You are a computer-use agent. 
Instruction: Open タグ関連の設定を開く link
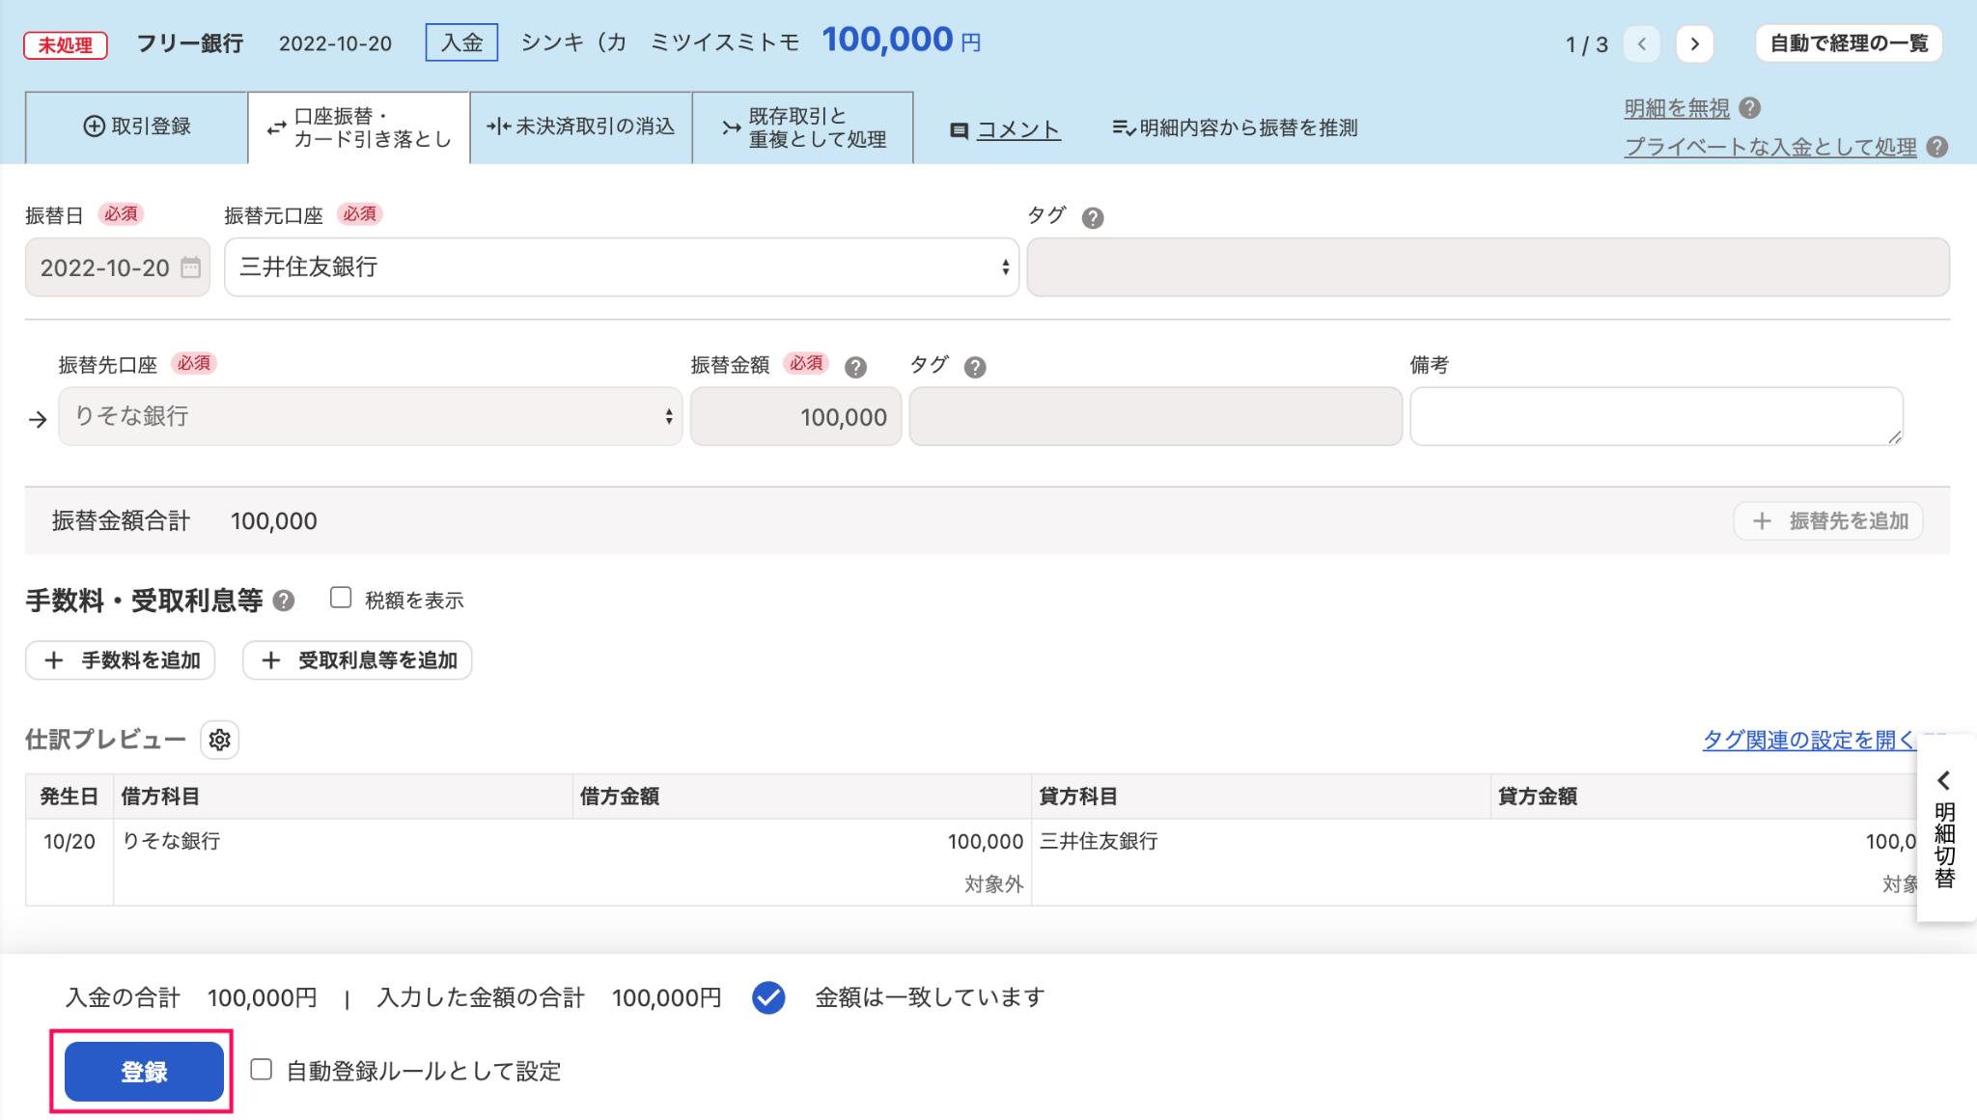[x=1809, y=740]
